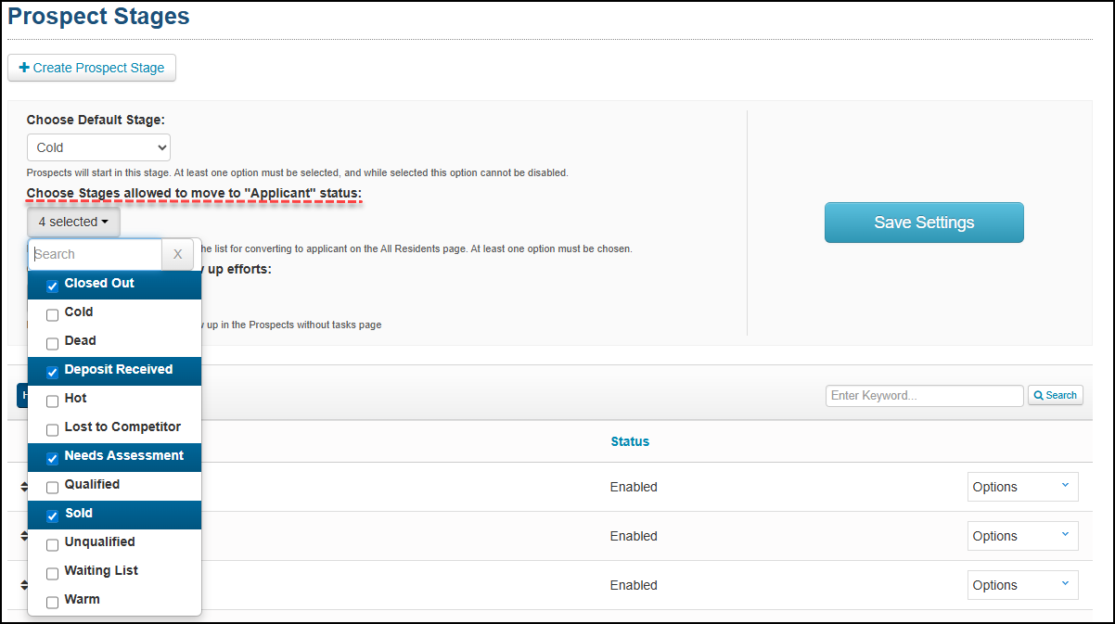
Task: Open the Options dropdown in third Enabled row
Action: point(1022,585)
